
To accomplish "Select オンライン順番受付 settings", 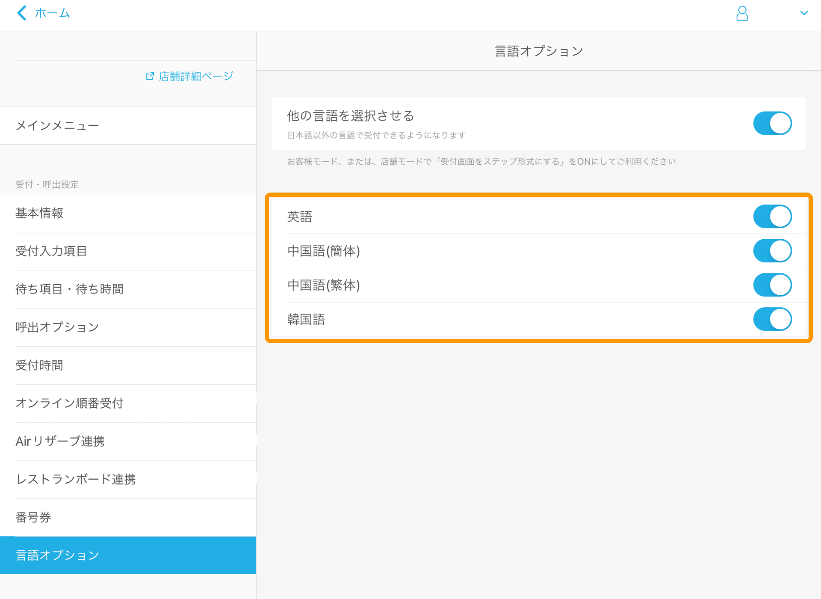I will click(69, 403).
